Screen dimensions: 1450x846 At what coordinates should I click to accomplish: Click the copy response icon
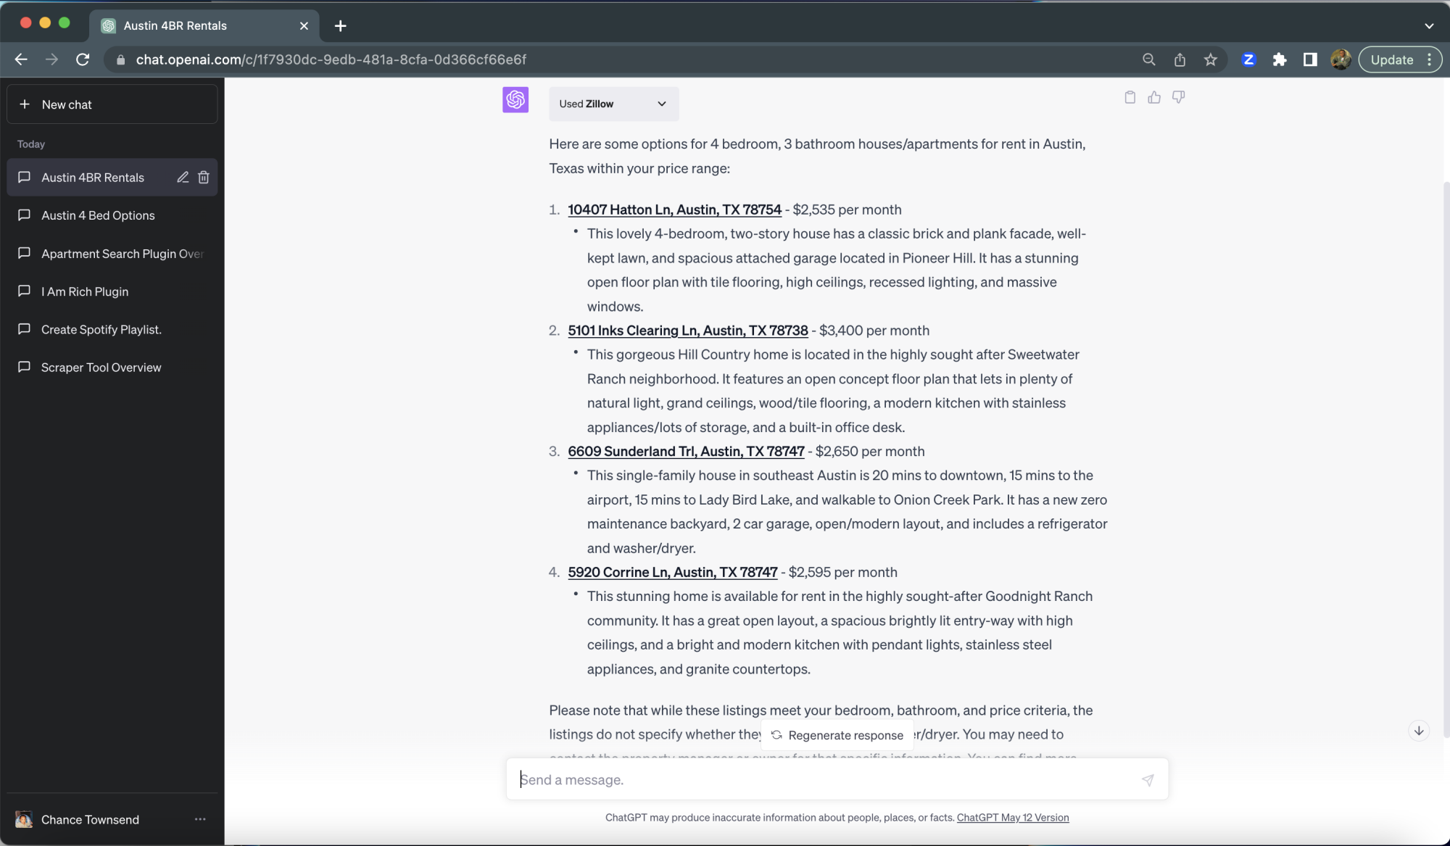(x=1130, y=96)
